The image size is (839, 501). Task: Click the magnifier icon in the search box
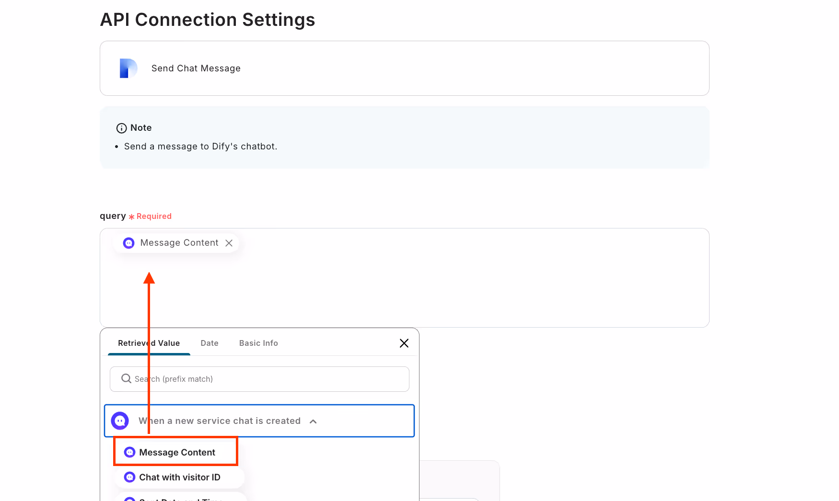127,378
